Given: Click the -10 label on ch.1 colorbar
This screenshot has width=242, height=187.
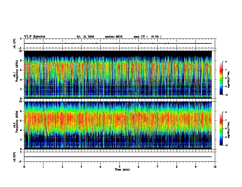Looking at the screenshot, I should click(x=226, y=95).
